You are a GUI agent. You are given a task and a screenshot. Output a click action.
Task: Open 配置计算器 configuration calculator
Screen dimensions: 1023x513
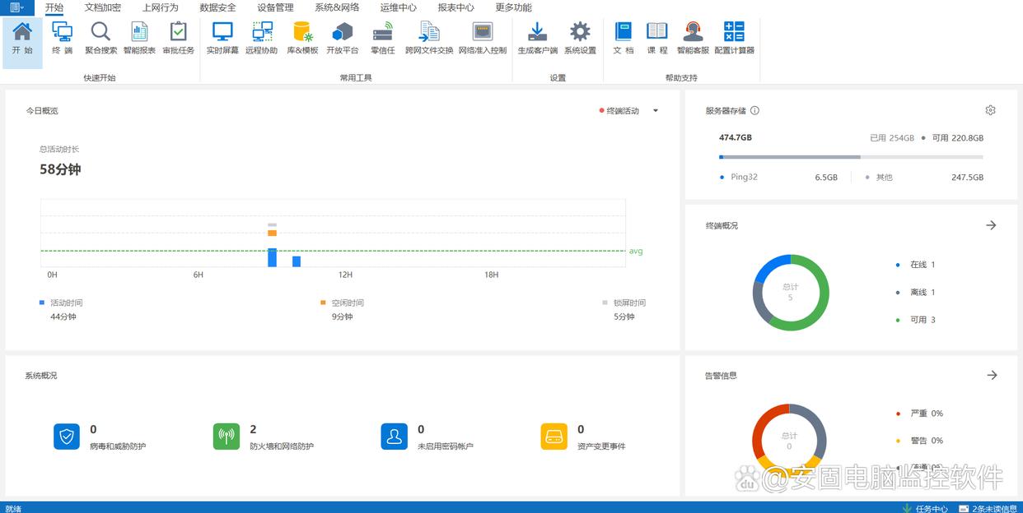[x=734, y=38]
